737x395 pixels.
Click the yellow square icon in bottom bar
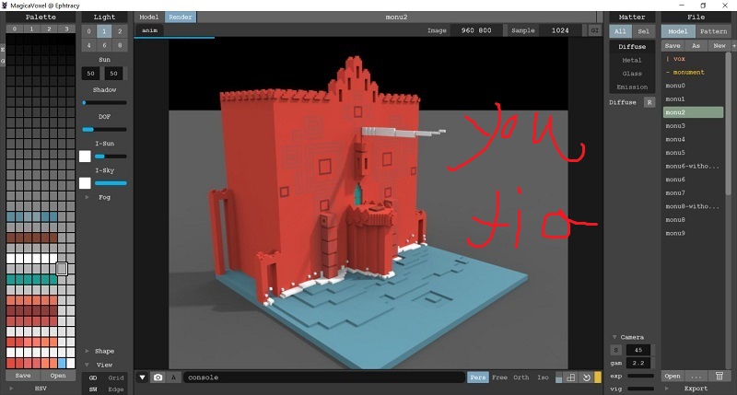point(597,378)
